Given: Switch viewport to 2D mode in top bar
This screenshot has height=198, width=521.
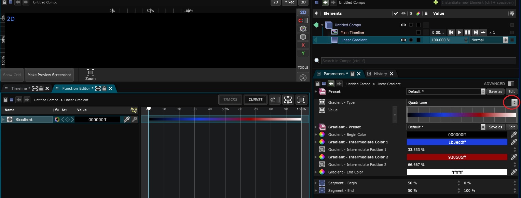Looking at the screenshot, I should [x=276, y=2].
